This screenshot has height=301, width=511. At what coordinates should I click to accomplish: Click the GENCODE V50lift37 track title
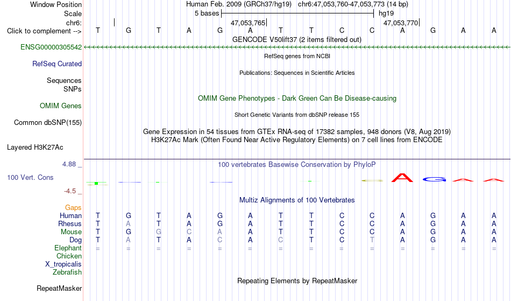point(297,39)
